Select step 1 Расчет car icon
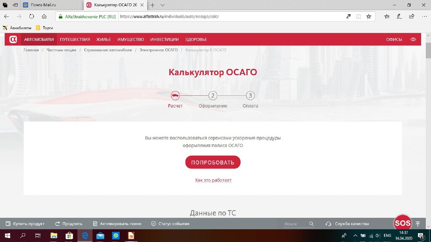Image resolution: width=431 pixels, height=242 pixels. click(175, 95)
